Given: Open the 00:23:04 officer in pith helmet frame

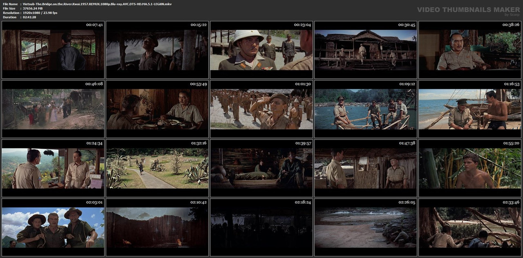Looking at the screenshot, I should click(x=261, y=50).
